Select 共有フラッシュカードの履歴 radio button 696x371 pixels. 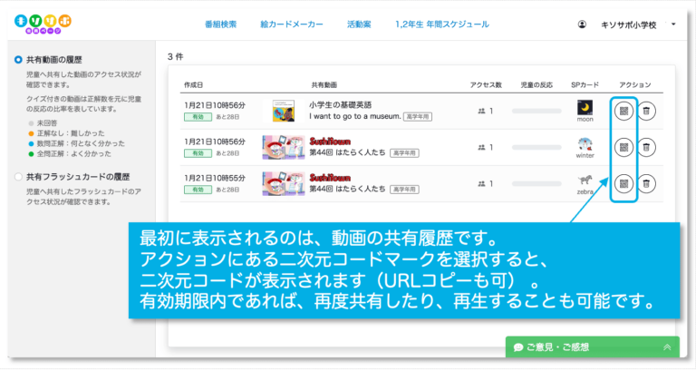pyautogui.click(x=18, y=177)
